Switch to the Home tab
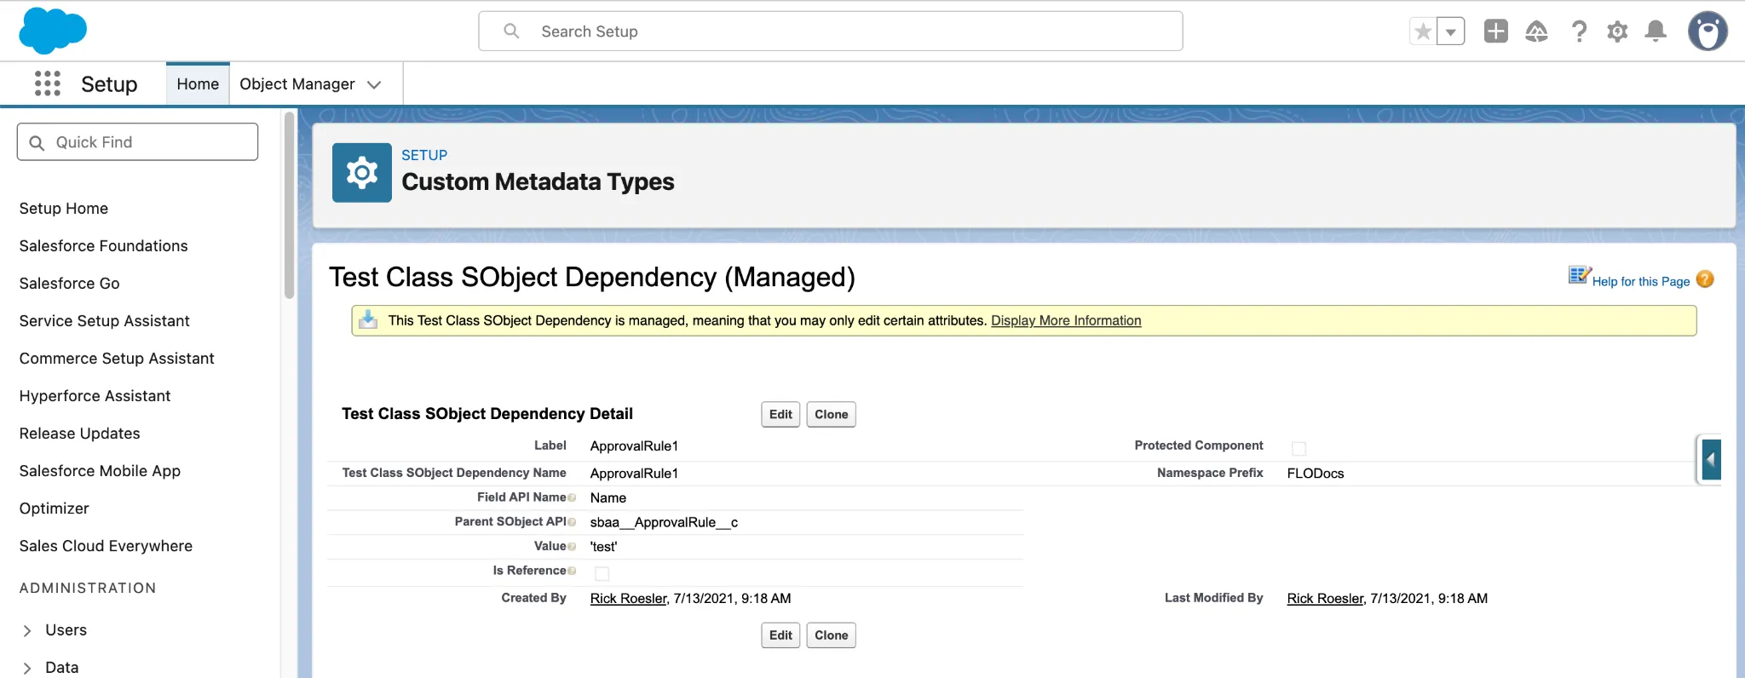Image resolution: width=1745 pixels, height=678 pixels. click(x=198, y=84)
